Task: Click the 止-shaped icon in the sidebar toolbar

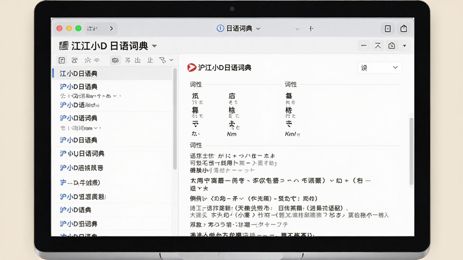Action: pos(150,60)
